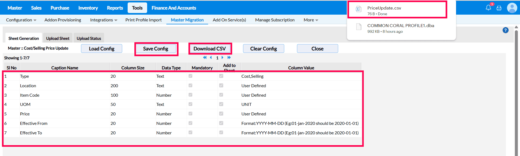Open the user profile avatar
The height and width of the screenshot is (156, 520).
(512, 8)
